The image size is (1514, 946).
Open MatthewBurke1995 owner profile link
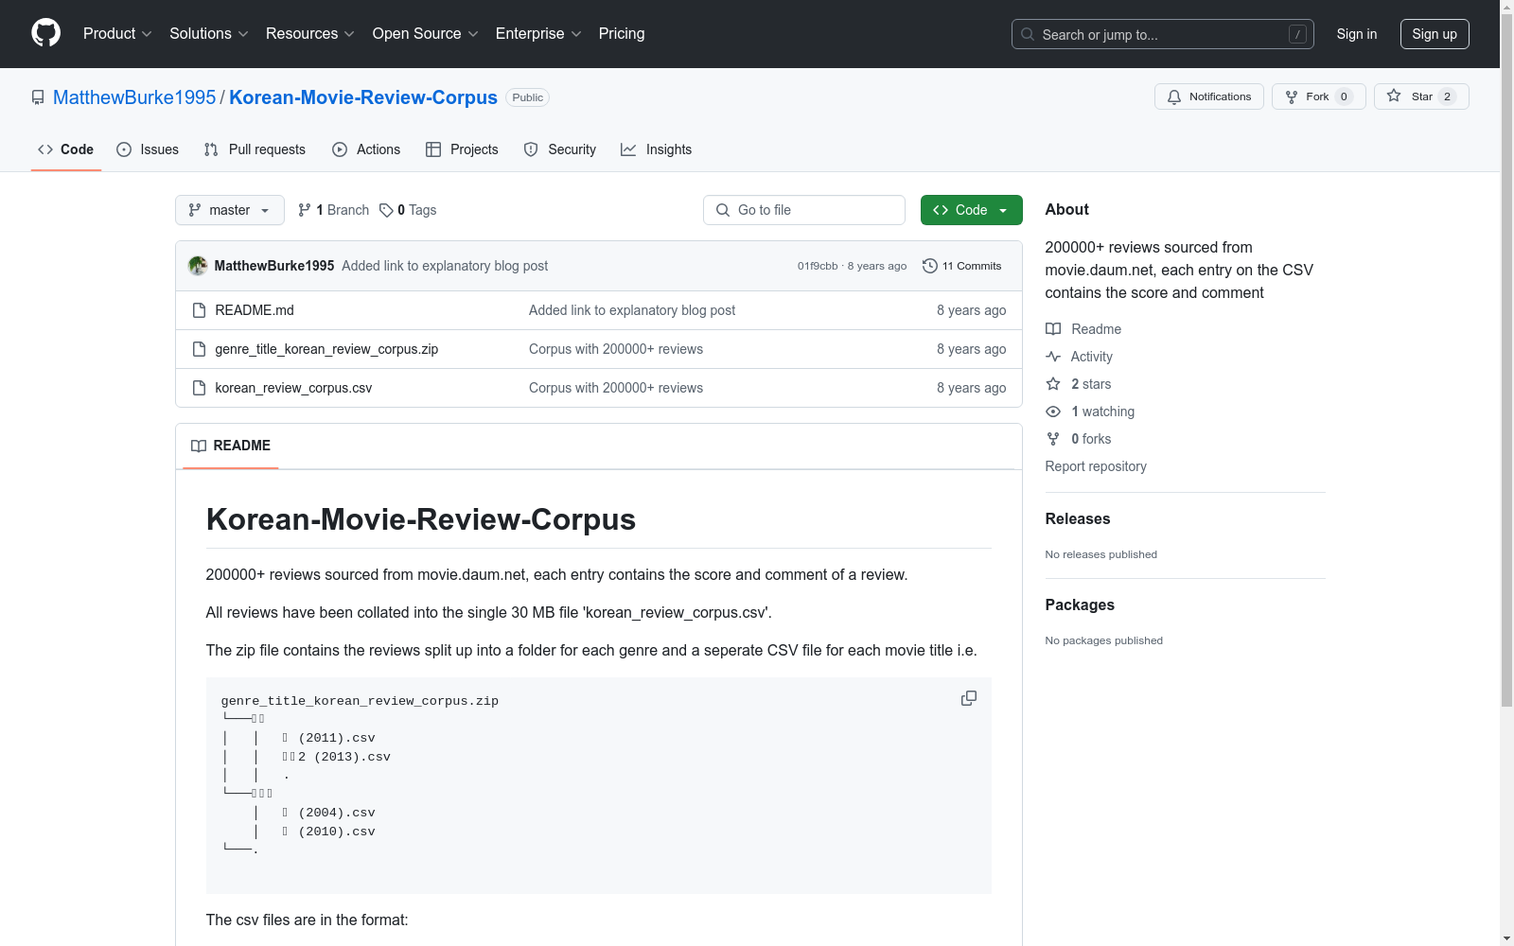point(134,97)
